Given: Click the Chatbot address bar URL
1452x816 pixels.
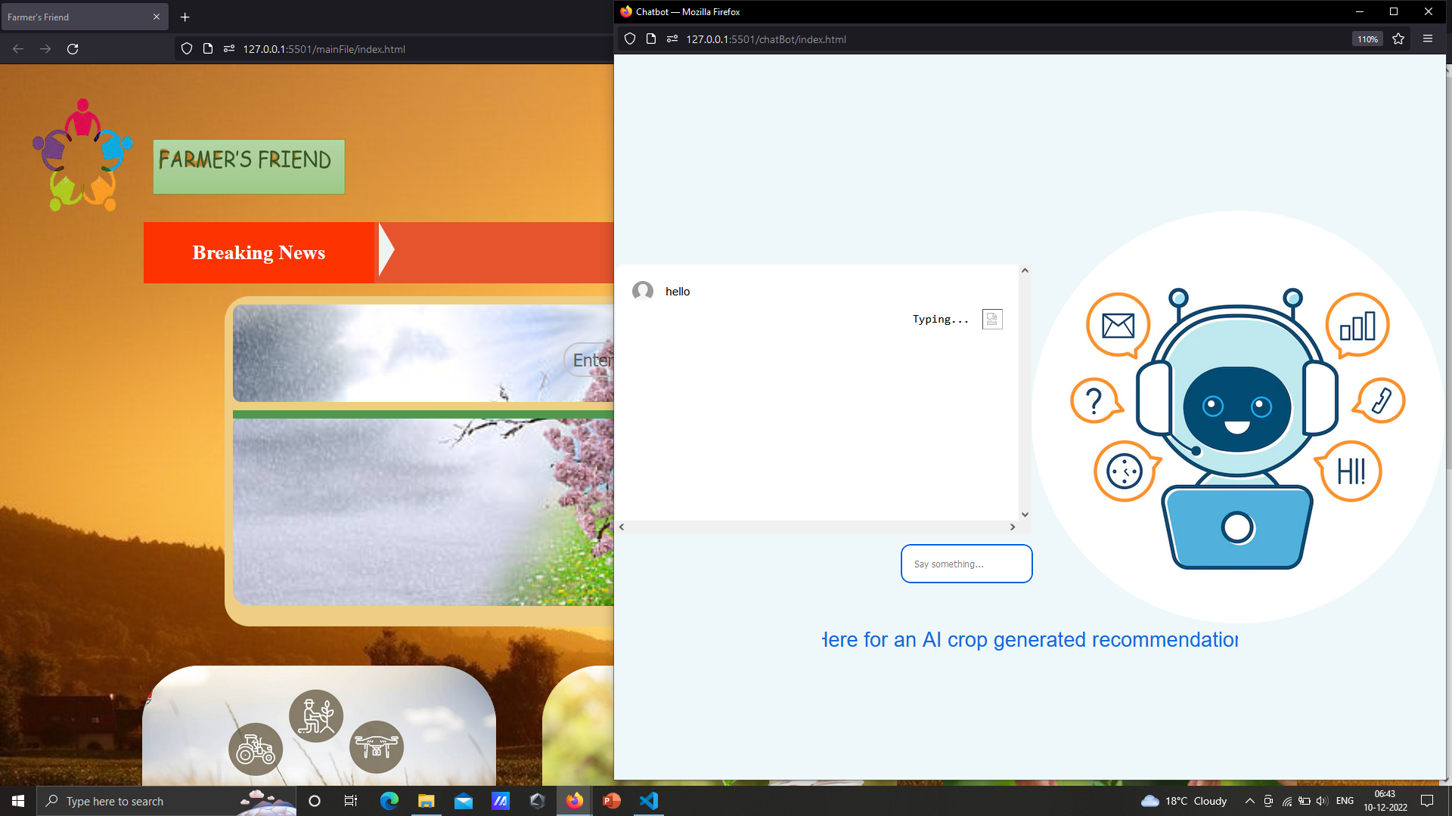Looking at the screenshot, I should (766, 39).
